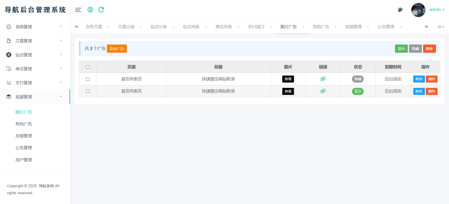Expand the 单页管理 menu chevron
449x204 pixels.
tap(61, 69)
